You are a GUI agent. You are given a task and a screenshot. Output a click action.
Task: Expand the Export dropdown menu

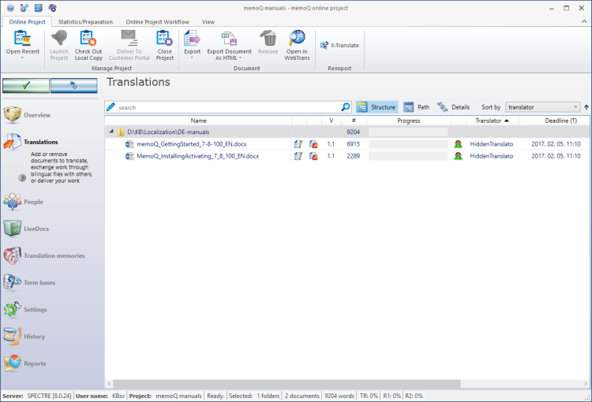(192, 58)
